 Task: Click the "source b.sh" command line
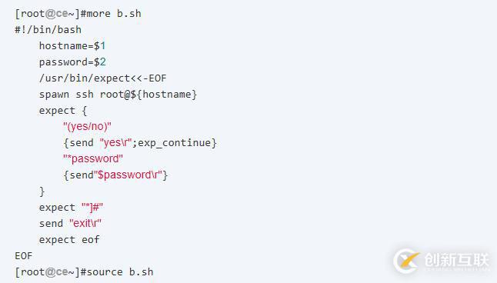pyautogui.click(x=84, y=272)
